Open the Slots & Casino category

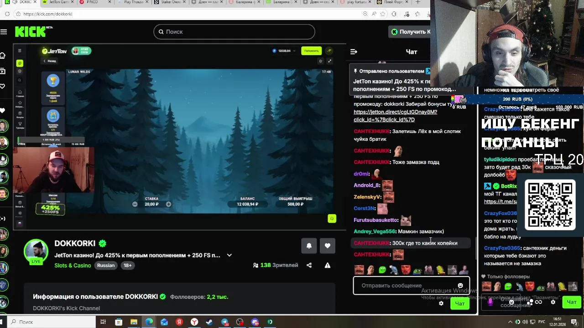pos(73,265)
